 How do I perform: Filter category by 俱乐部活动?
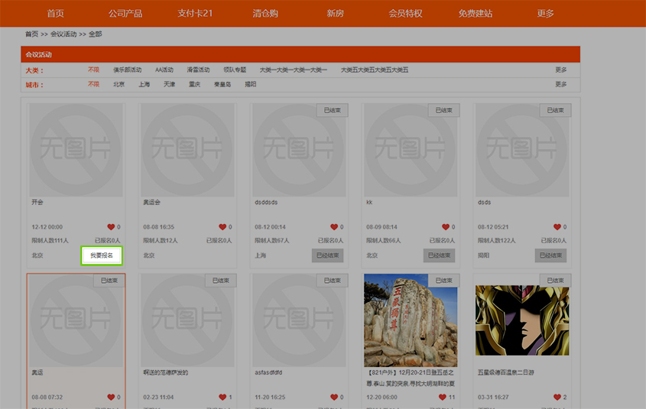coord(128,70)
